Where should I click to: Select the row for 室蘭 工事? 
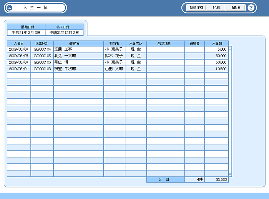(x=78, y=50)
